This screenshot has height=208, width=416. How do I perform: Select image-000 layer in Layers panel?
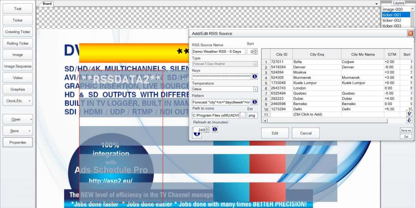pyautogui.click(x=392, y=9)
